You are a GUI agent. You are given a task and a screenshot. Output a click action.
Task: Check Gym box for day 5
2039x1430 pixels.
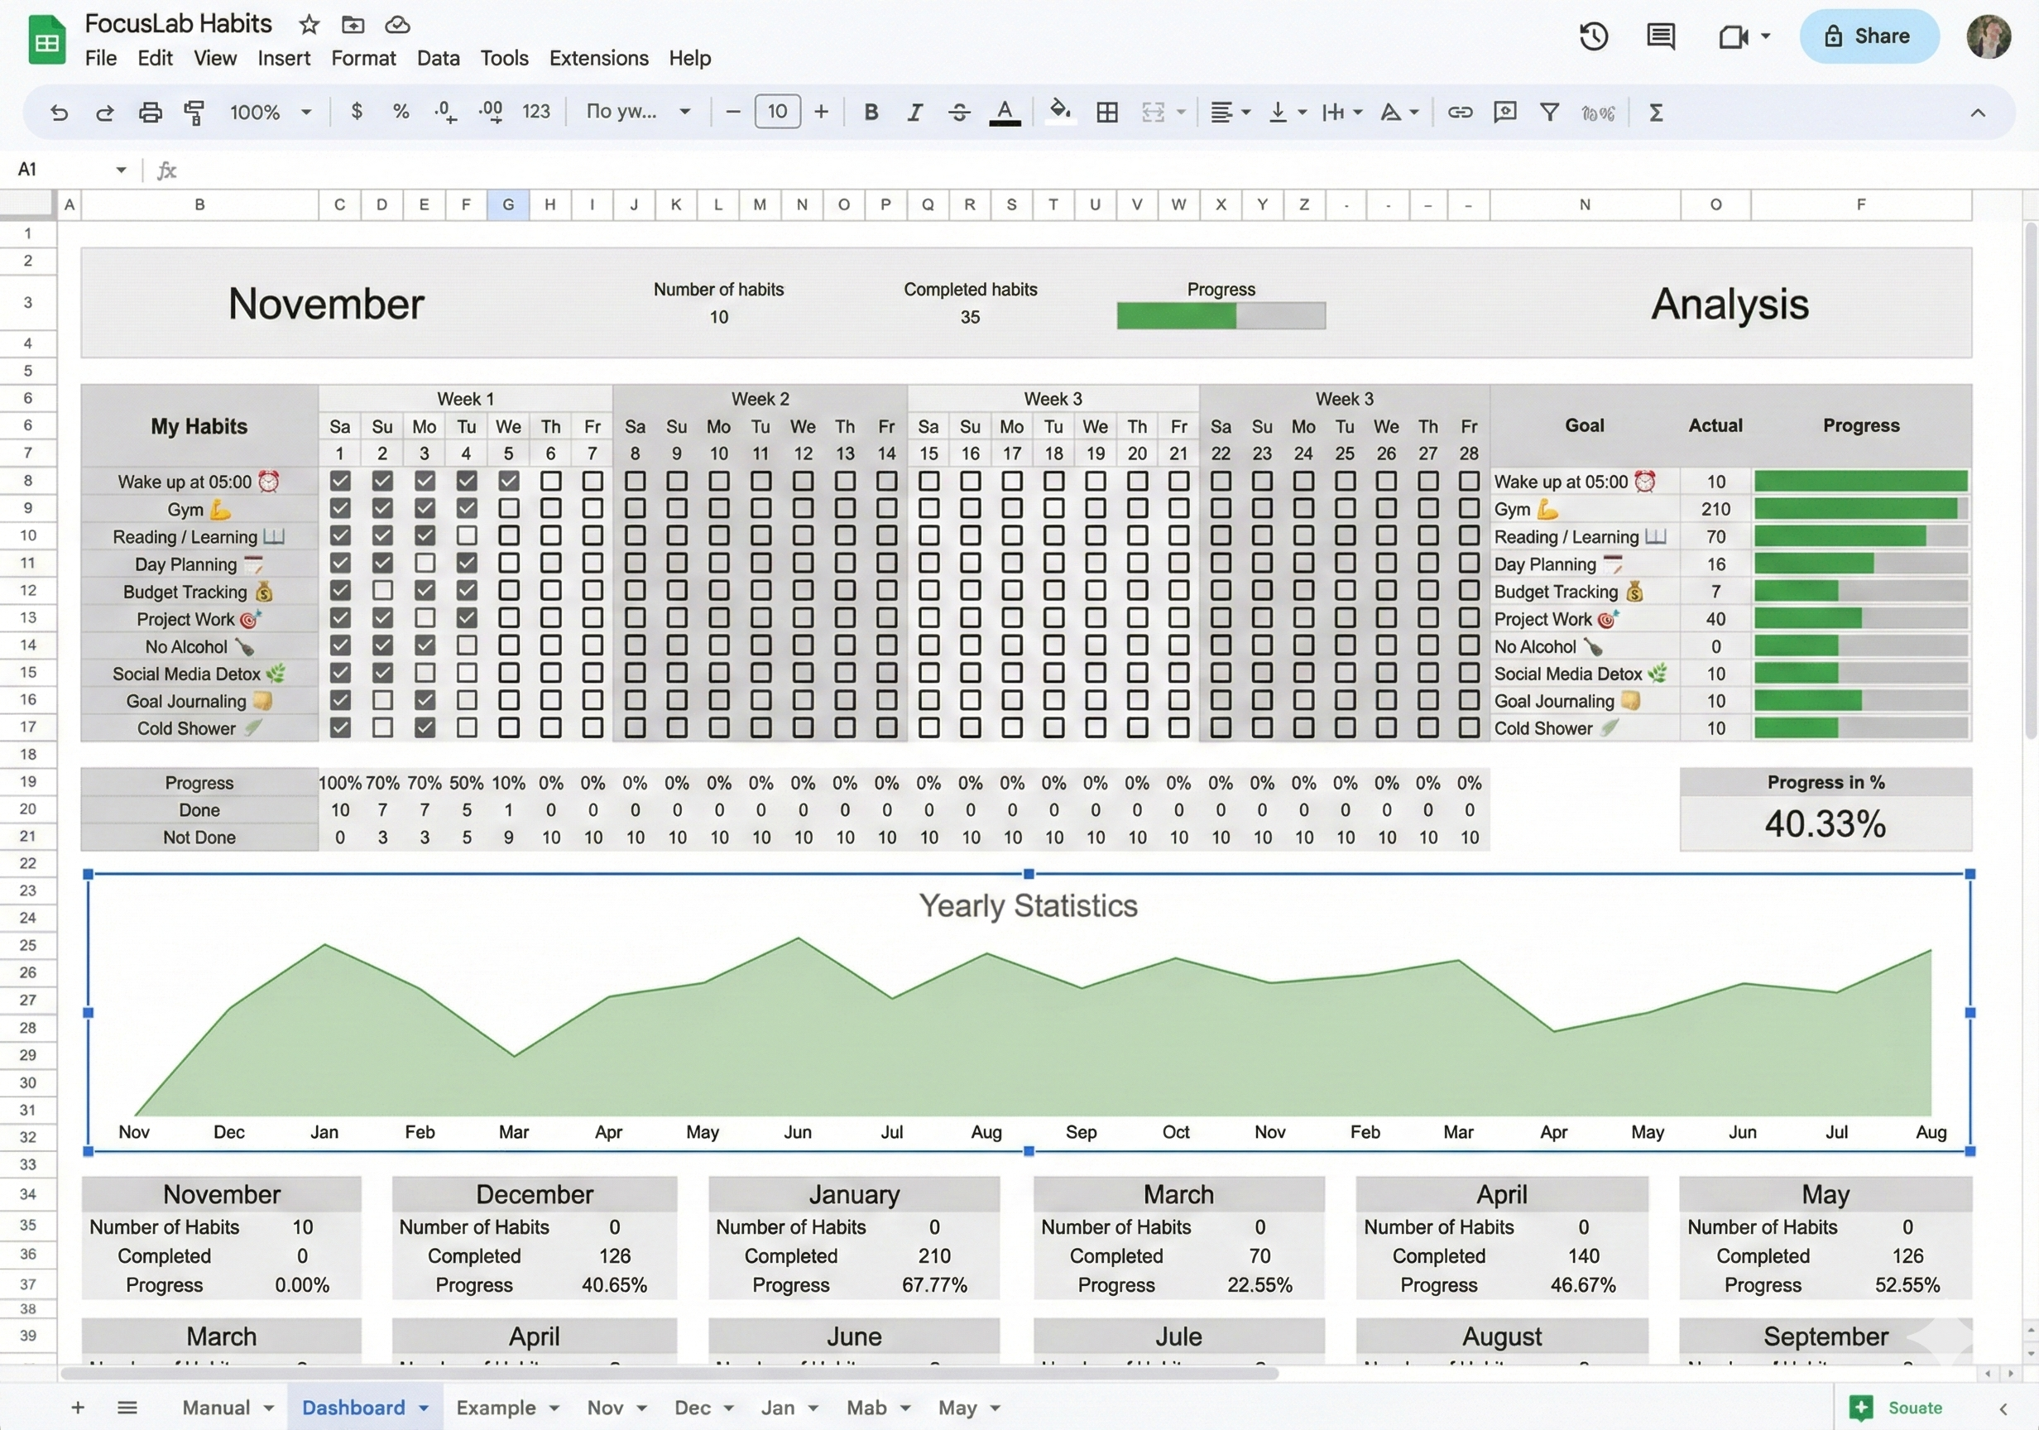pos(509,508)
